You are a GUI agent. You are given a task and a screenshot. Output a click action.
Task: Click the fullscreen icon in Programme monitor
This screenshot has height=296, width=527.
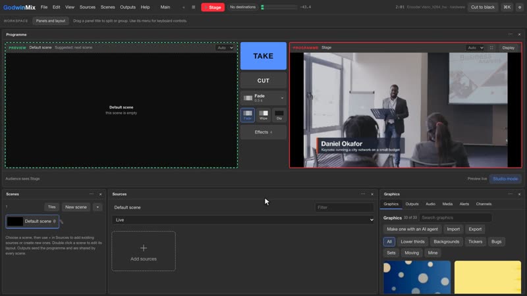click(x=491, y=47)
